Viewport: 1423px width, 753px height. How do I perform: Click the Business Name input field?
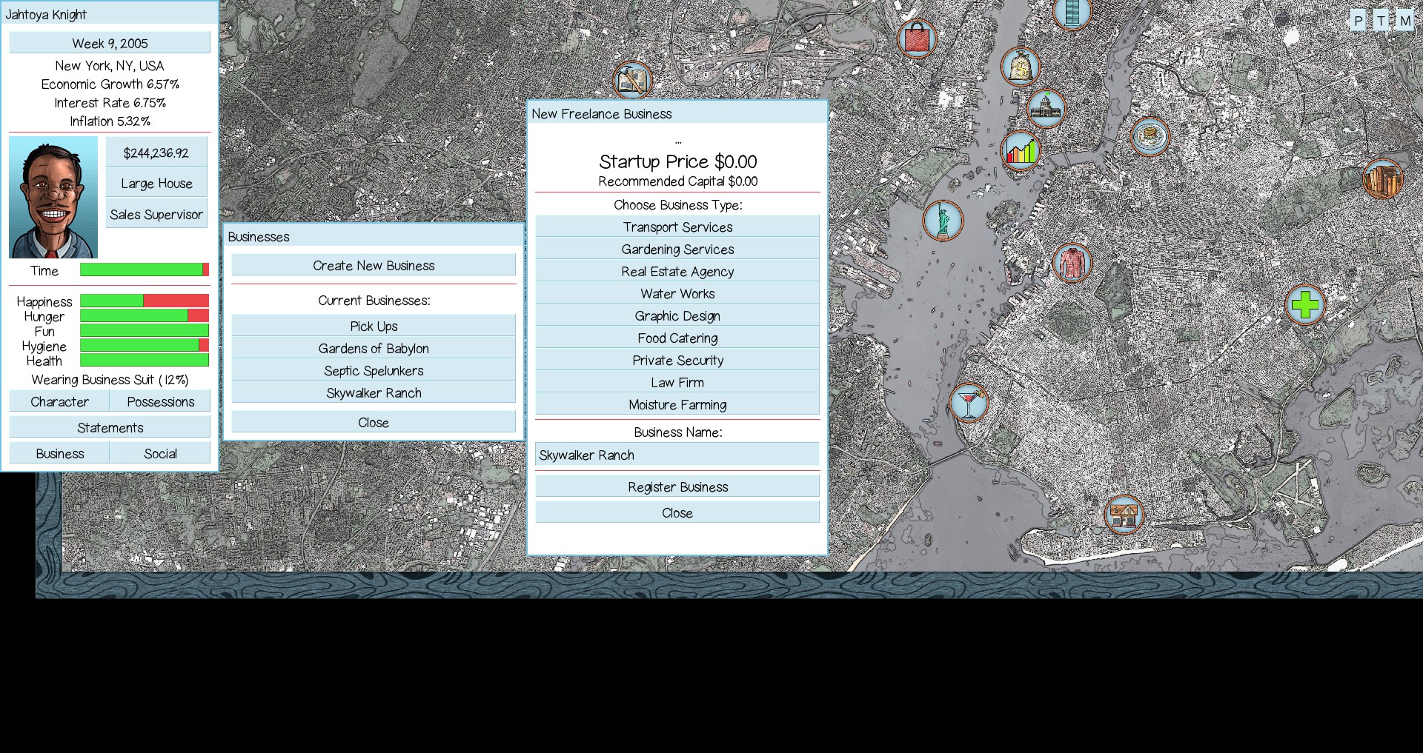(x=677, y=455)
